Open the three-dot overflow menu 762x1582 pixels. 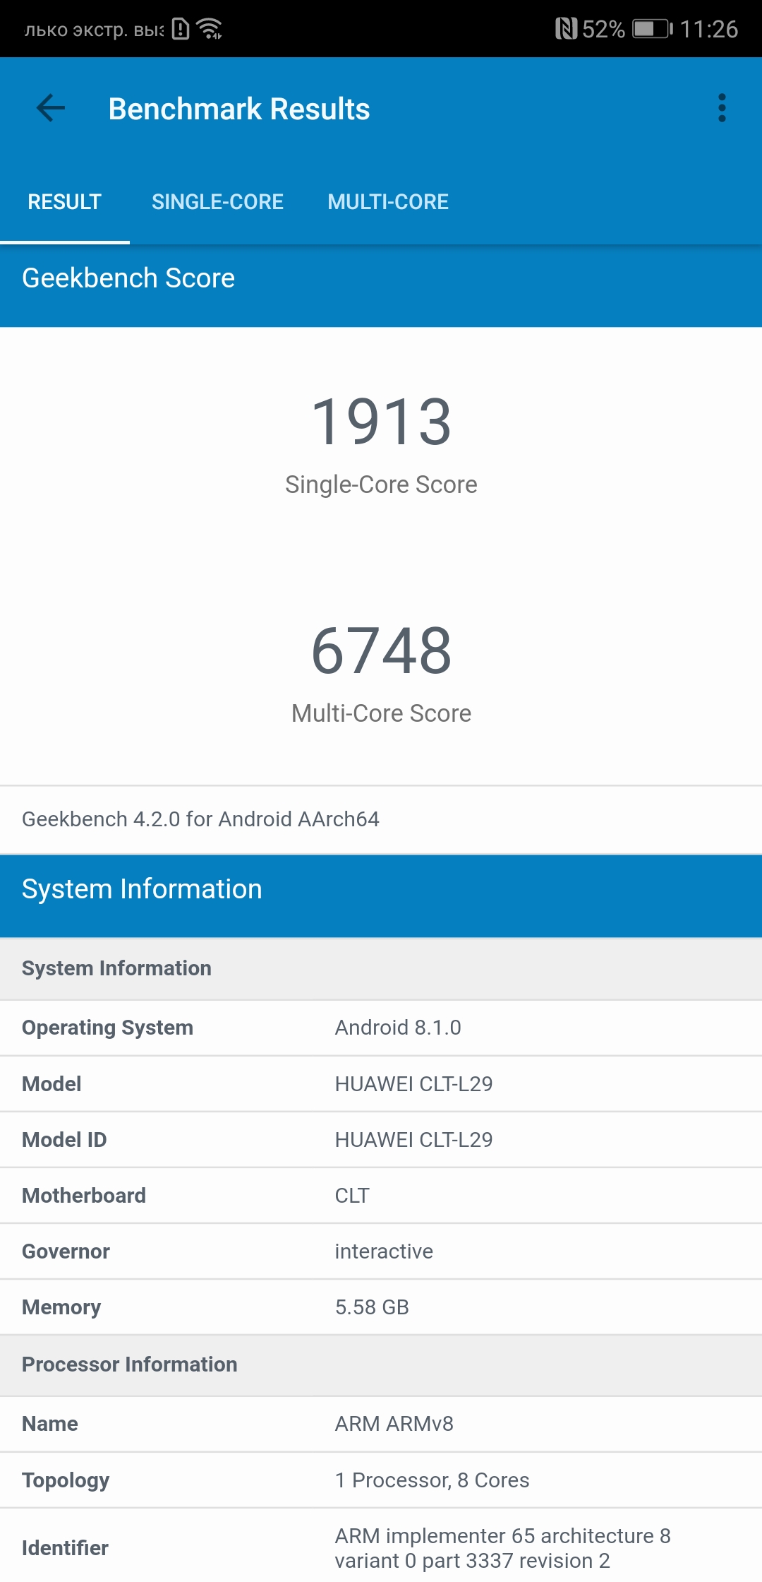tap(721, 108)
